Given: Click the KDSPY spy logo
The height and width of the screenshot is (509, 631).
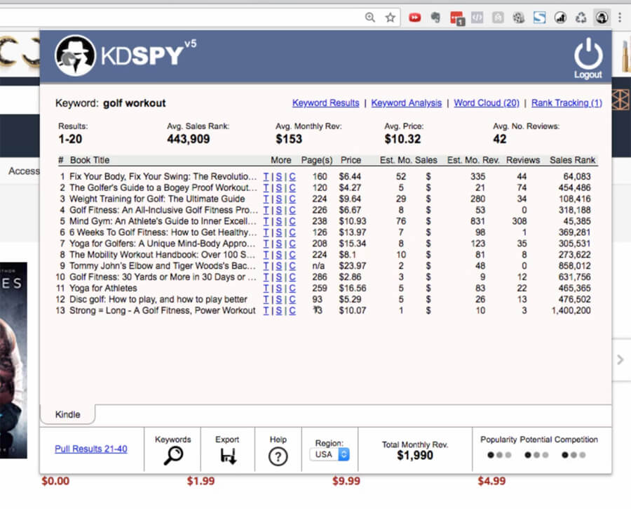Looking at the screenshot, I should (x=75, y=55).
